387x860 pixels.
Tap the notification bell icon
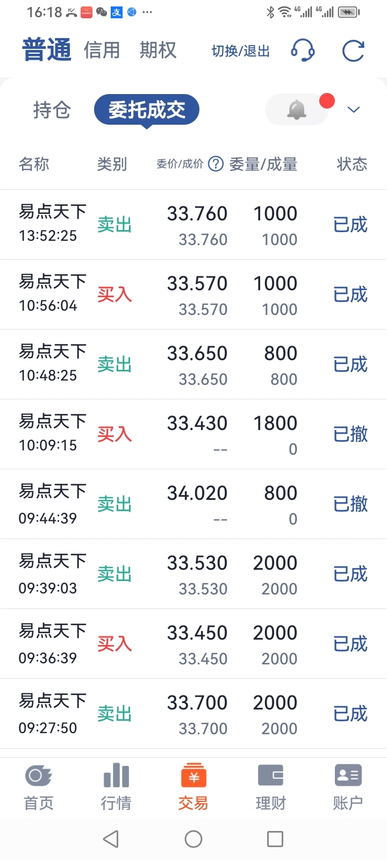[x=297, y=110]
